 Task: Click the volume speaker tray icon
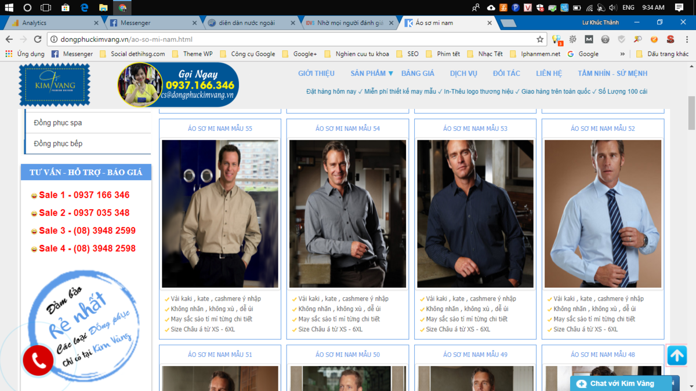(612, 8)
